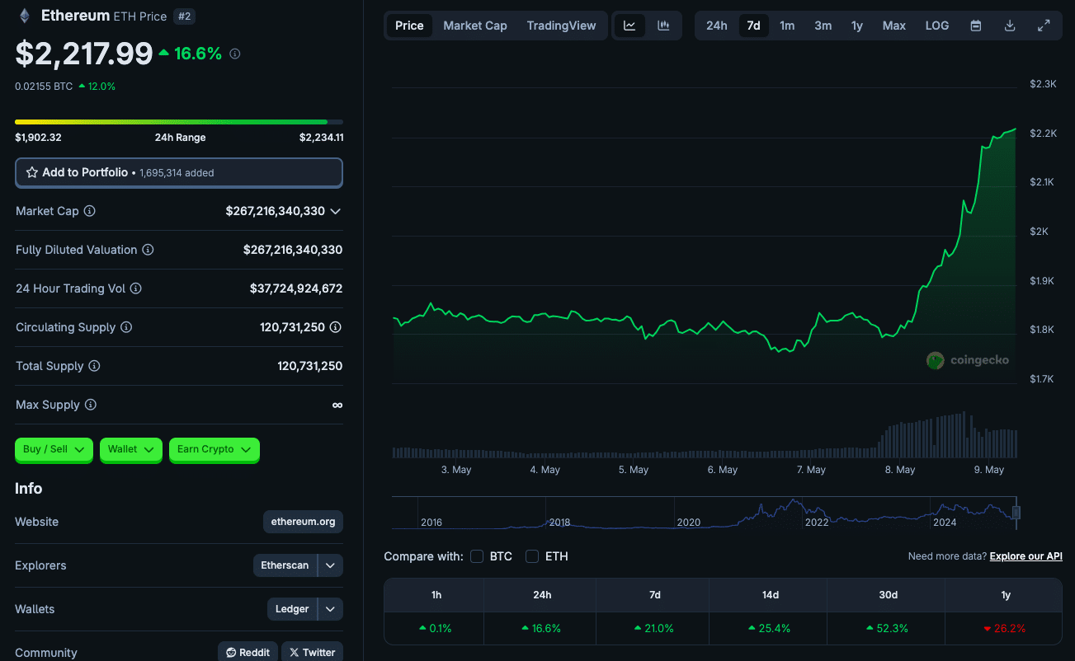The width and height of the screenshot is (1075, 661).
Task: Click the #2 rank badge
Action: pyautogui.click(x=184, y=16)
